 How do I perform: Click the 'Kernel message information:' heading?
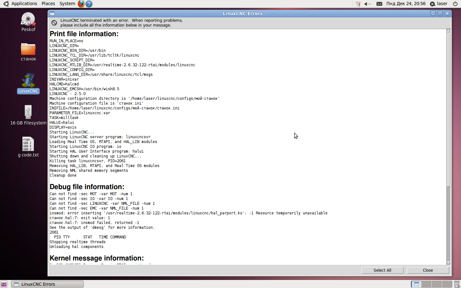pos(97,258)
